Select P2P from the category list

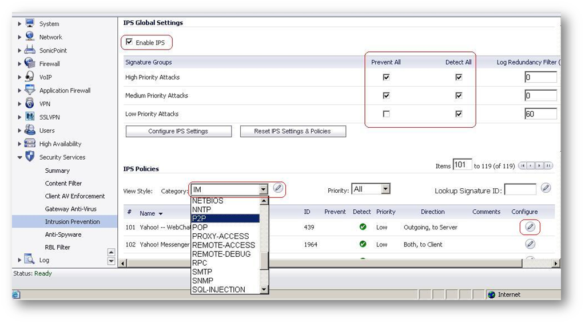225,218
